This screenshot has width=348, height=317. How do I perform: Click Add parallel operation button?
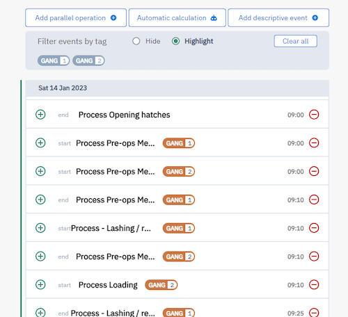pyautogui.click(x=76, y=18)
